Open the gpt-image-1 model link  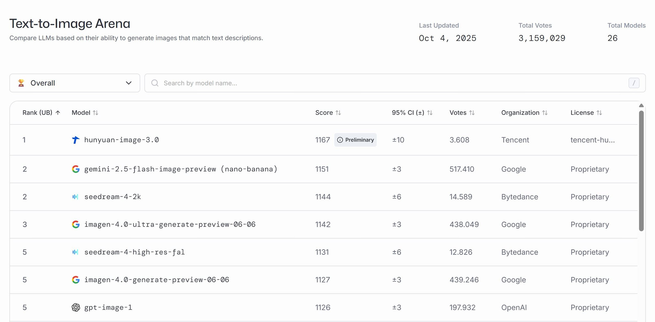tap(108, 307)
